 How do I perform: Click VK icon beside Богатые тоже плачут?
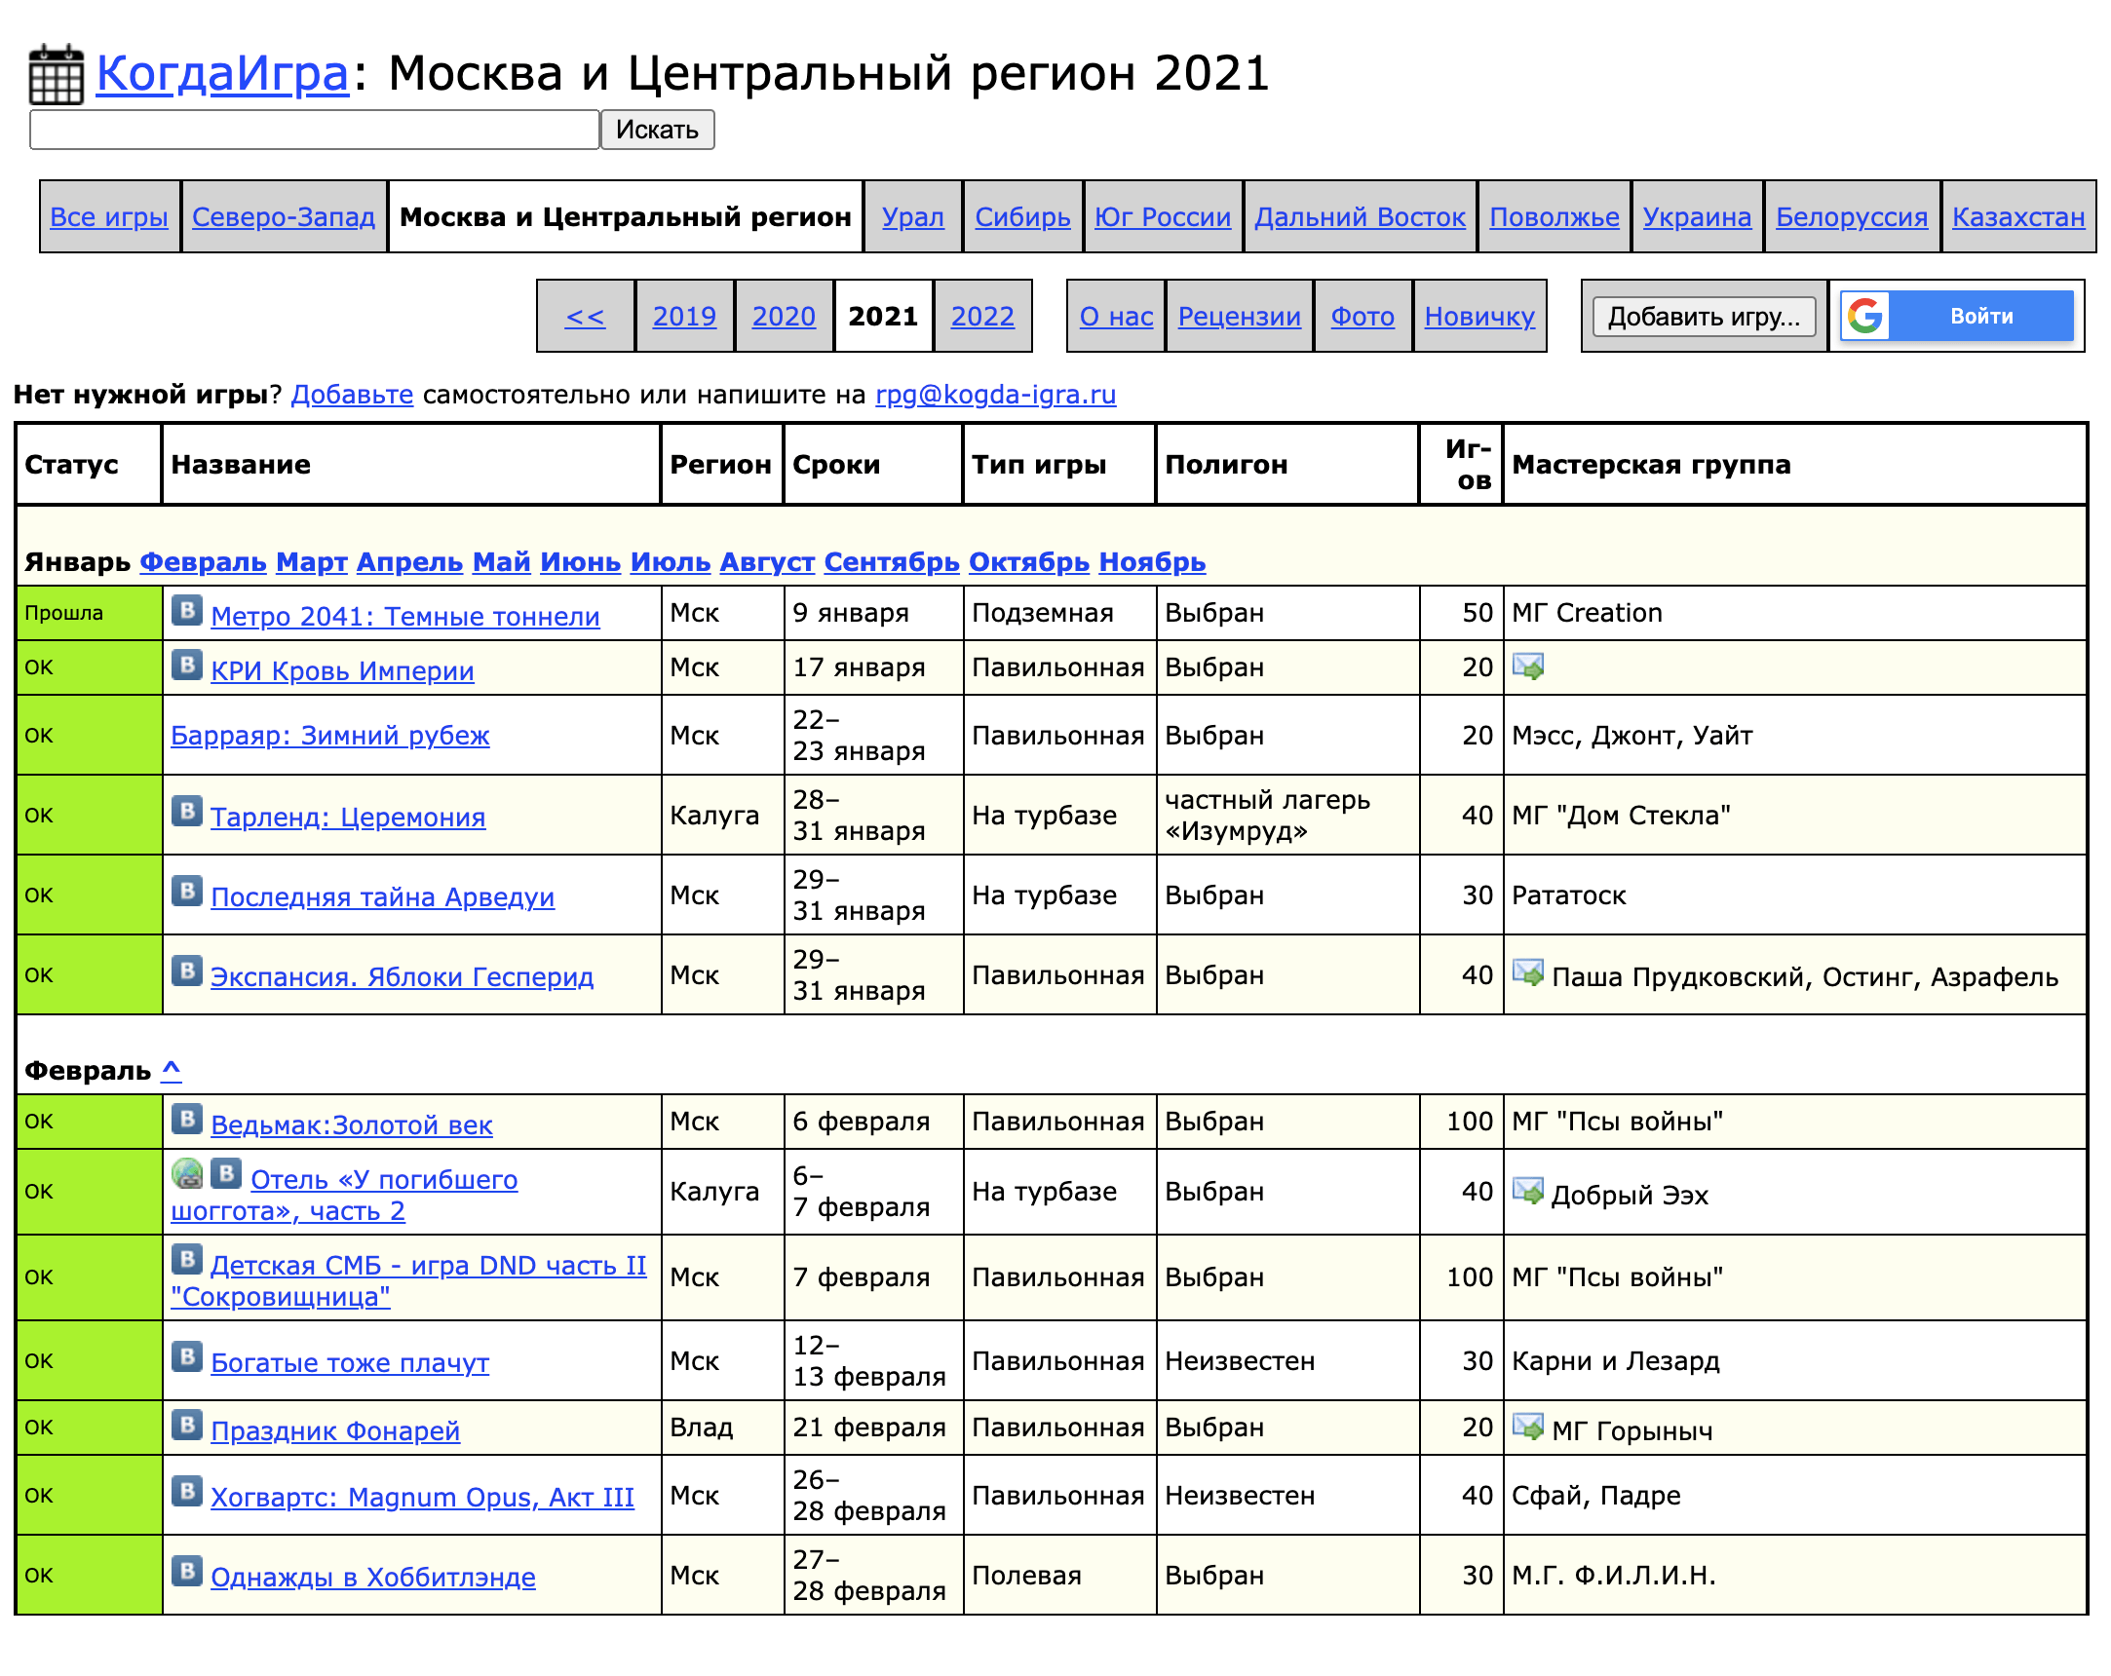(187, 1356)
